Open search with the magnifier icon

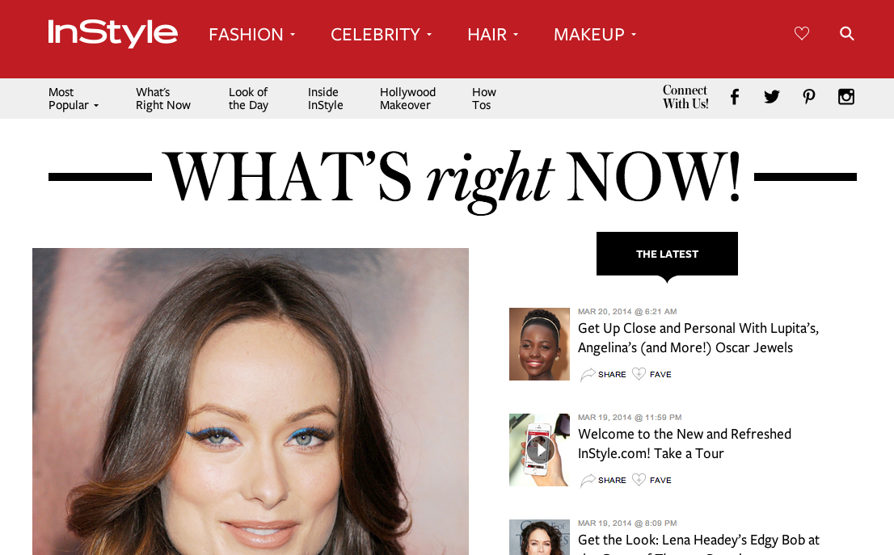[846, 34]
